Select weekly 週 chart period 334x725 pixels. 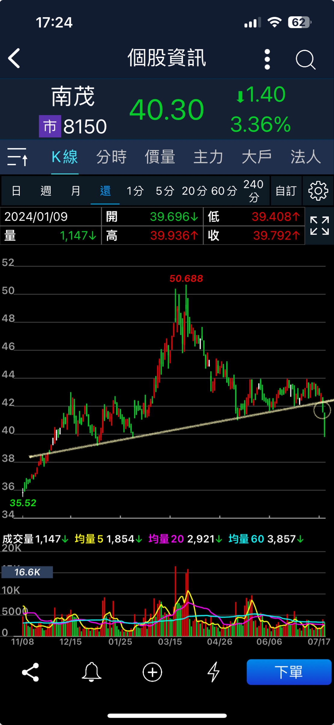click(x=46, y=191)
